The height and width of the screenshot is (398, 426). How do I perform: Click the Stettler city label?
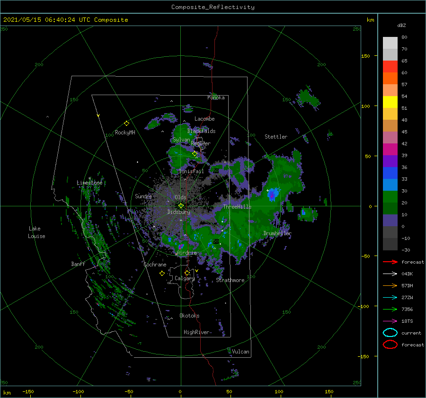(276, 137)
